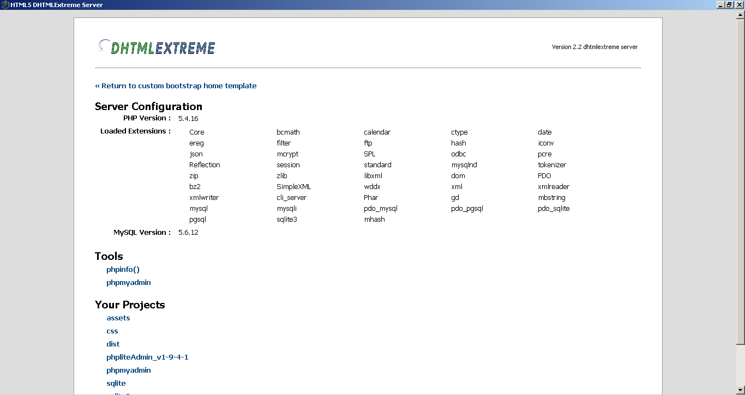The image size is (745, 395).
Task: Click the application icon in the title bar
Action: click(x=5, y=4)
